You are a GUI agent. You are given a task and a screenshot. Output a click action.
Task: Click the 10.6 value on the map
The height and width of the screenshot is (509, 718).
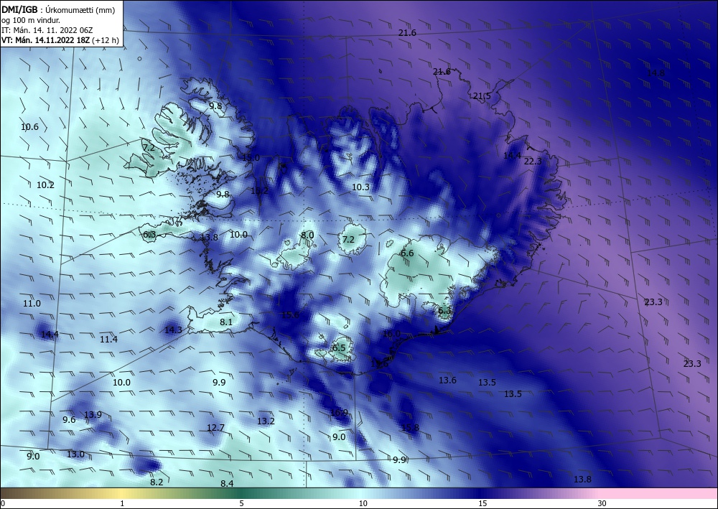point(29,127)
